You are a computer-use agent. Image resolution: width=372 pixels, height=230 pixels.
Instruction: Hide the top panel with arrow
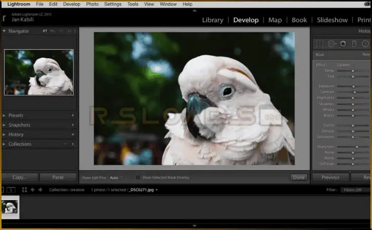[195, 11]
